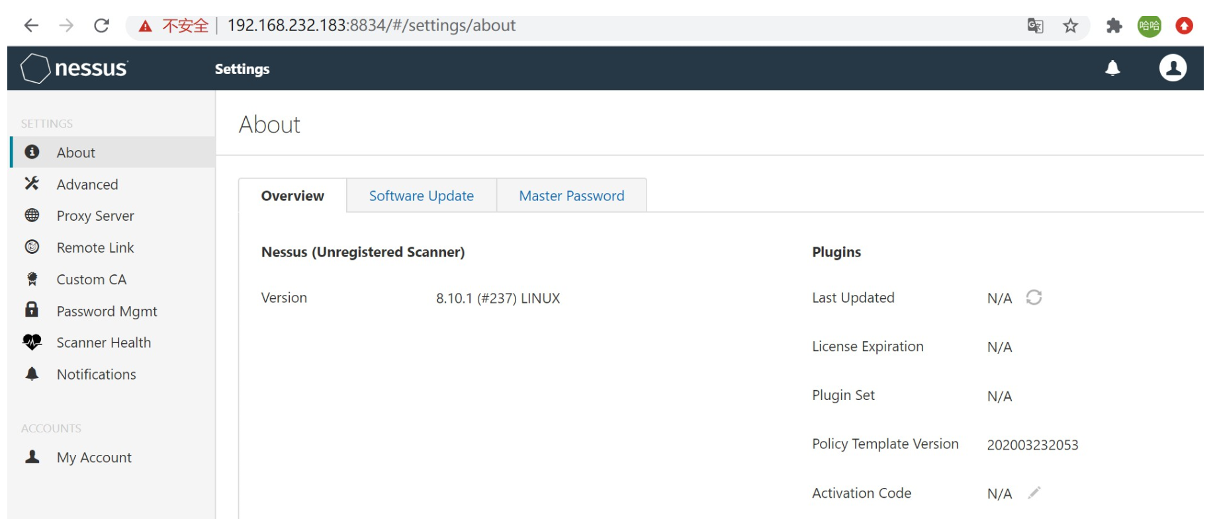Screen dimensions: 1217x519
Task: Click the Plugin Set label
Action: [843, 395]
